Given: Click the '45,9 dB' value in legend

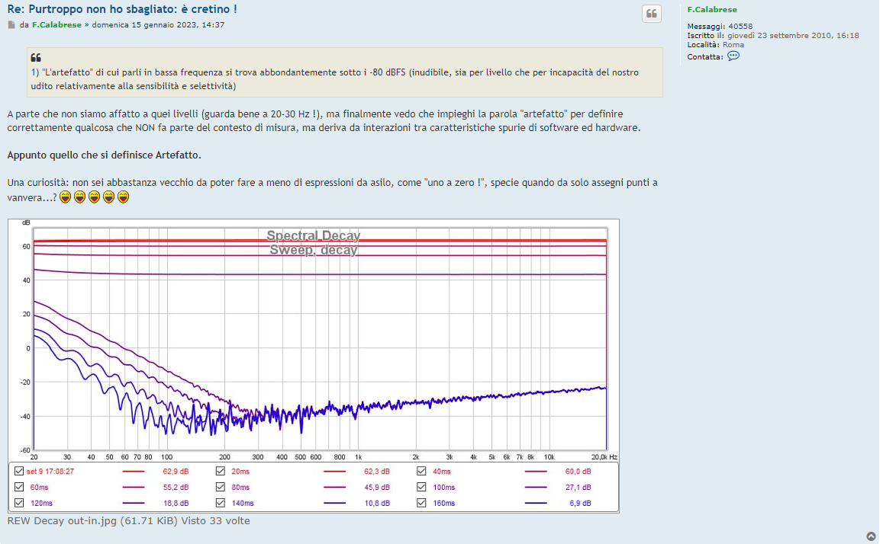Looking at the screenshot, I should pyautogui.click(x=377, y=488).
